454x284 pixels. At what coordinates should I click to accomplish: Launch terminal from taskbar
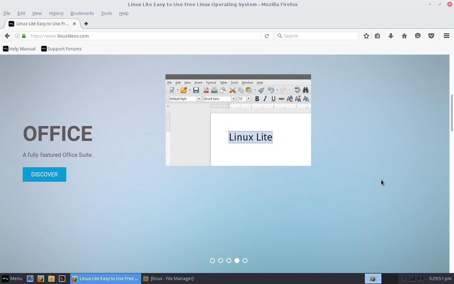tap(62, 279)
